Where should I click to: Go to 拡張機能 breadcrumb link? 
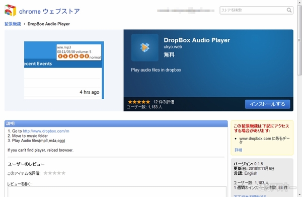(x=13, y=24)
